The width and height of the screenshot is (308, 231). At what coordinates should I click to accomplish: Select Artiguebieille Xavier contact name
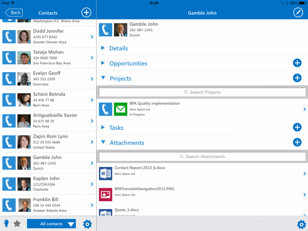click(x=55, y=115)
